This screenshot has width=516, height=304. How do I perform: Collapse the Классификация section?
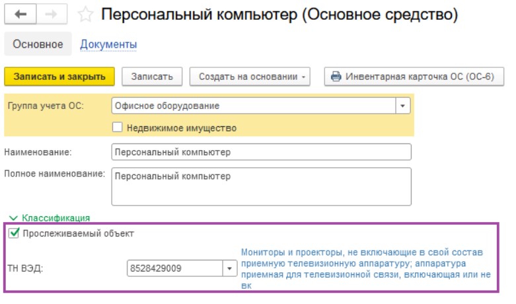pos(55,218)
